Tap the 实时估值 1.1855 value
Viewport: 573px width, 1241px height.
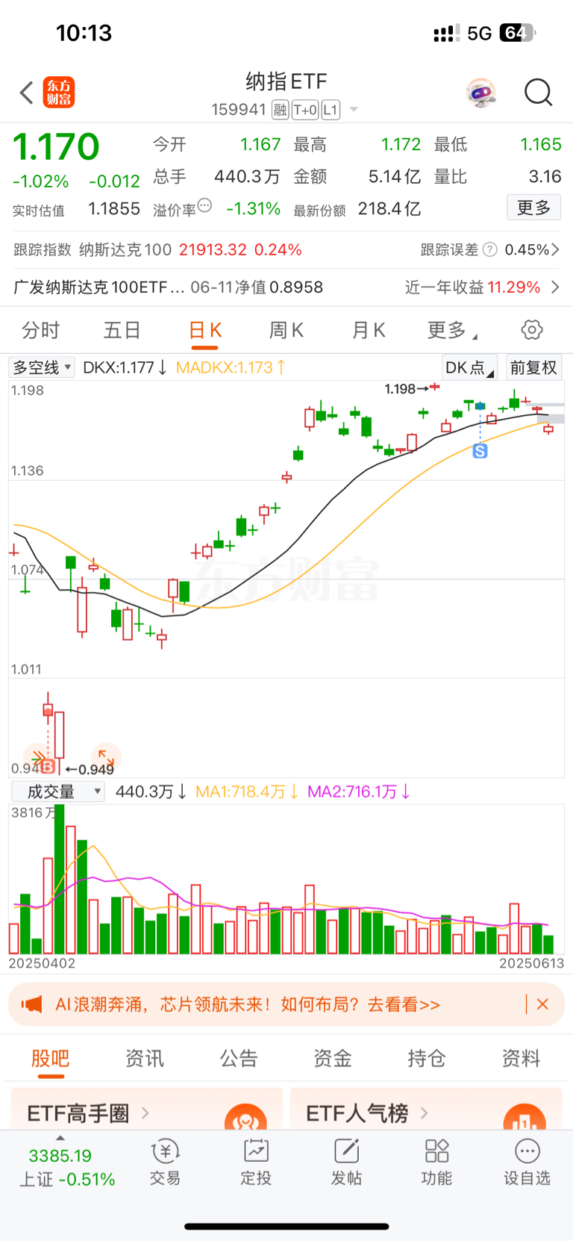click(x=114, y=209)
